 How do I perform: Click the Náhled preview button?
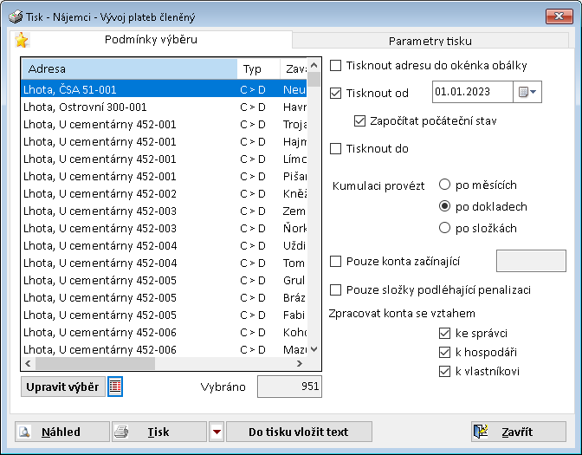(x=61, y=432)
